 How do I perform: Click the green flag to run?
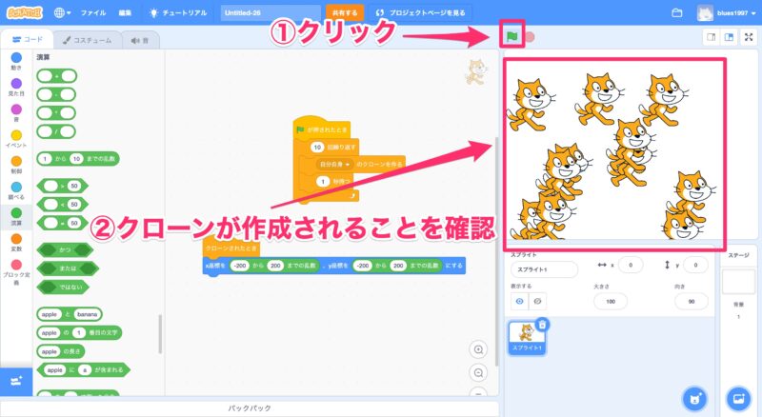tap(511, 37)
